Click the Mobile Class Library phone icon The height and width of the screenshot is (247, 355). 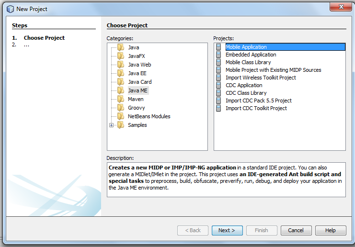point(218,62)
